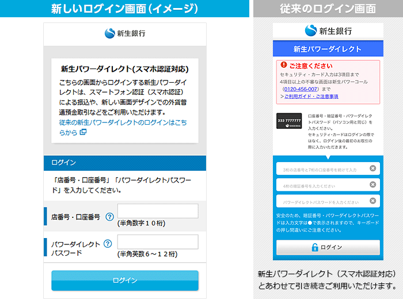Select the パワーダイレクトパスワードを入力 placeholder field
Screen dimensions: 403x299
tap(321, 201)
